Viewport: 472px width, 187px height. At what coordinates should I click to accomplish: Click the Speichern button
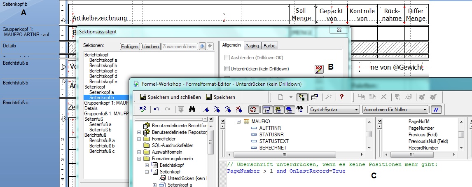[x=220, y=97]
